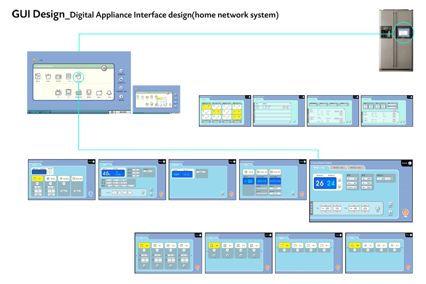Select bottom wind strength button in first group
Viewport: 426px width, 284px height.
352,187
